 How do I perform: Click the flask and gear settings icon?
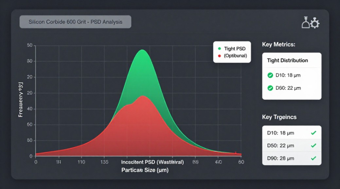click(x=311, y=22)
